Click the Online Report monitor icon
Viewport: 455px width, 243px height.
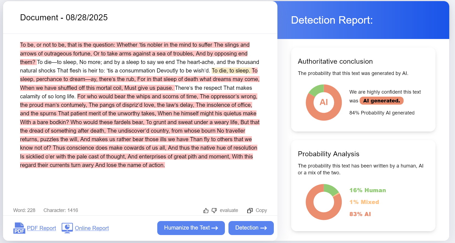point(67,228)
